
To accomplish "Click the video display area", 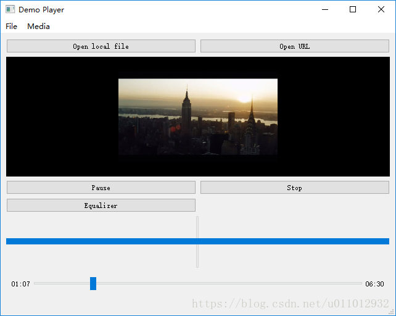I will pos(198,117).
